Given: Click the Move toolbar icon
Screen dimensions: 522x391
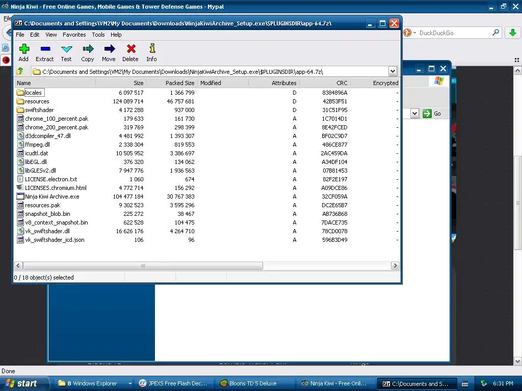Looking at the screenshot, I should tap(109, 49).
